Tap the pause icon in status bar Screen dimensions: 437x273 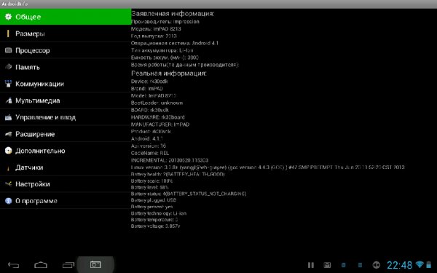tap(311, 265)
